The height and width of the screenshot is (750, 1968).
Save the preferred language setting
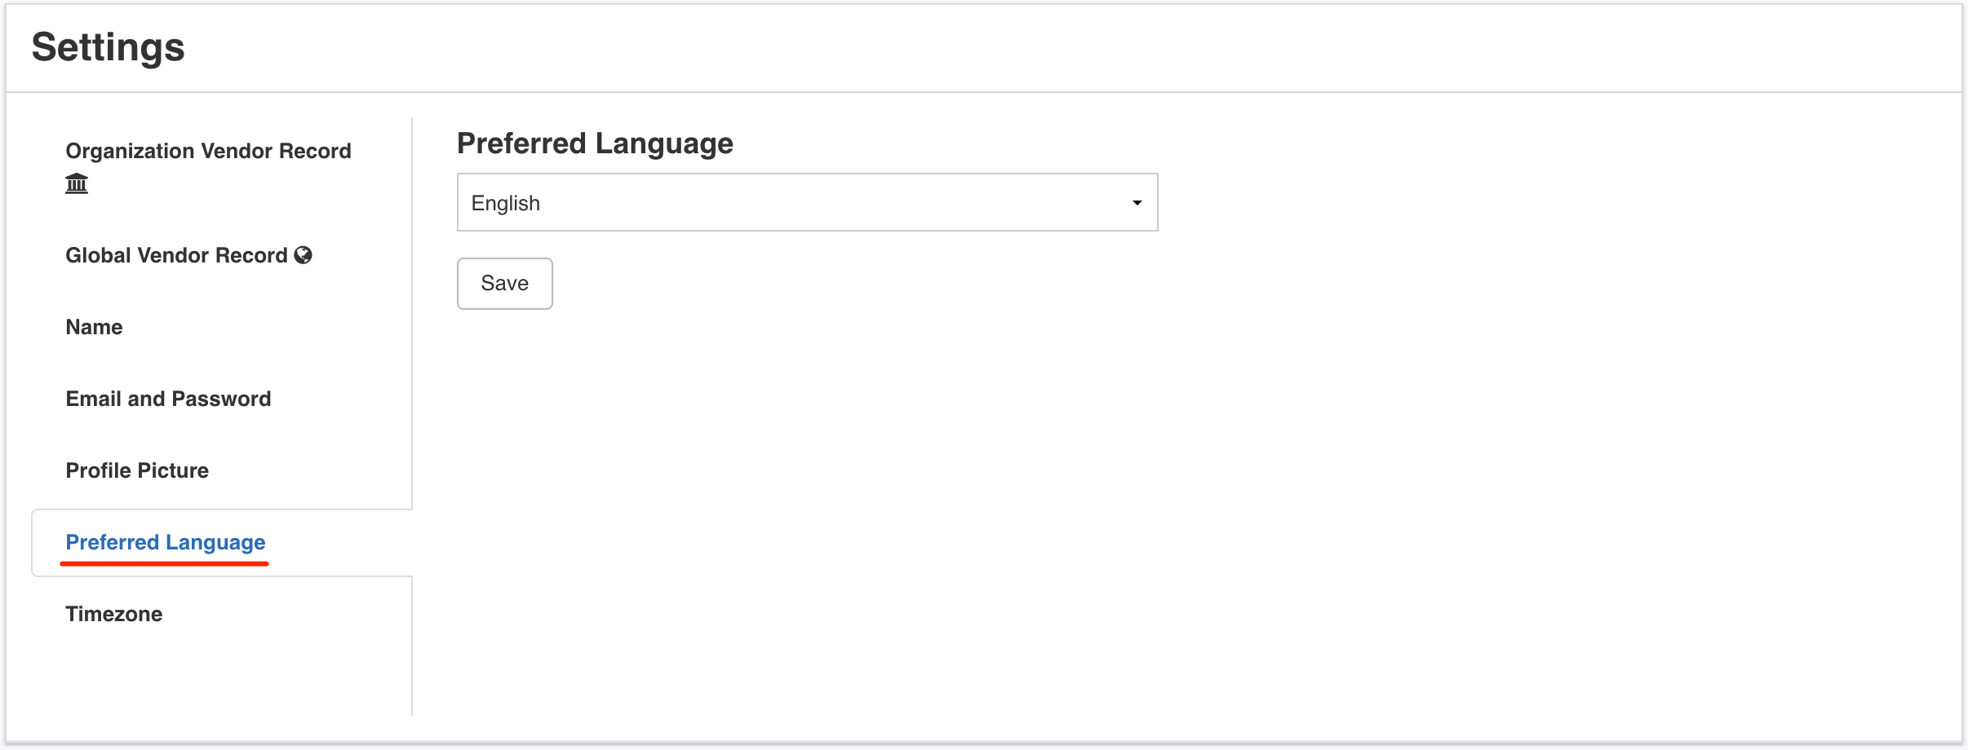pyautogui.click(x=504, y=284)
